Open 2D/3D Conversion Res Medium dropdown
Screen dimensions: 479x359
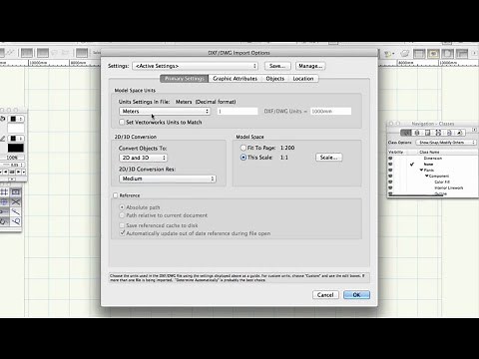point(168,179)
